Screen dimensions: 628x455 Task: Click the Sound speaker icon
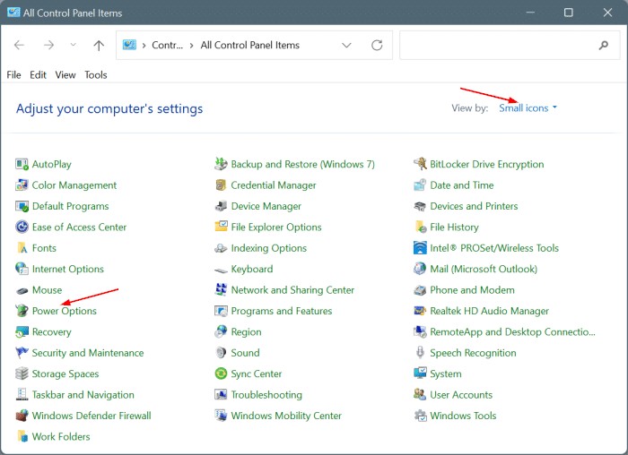click(221, 353)
